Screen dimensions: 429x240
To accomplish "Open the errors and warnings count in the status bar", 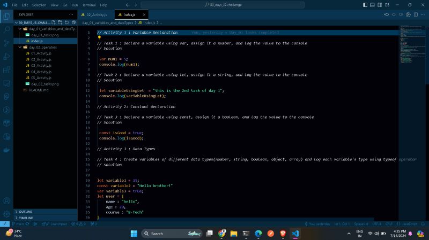I will [78, 224].
